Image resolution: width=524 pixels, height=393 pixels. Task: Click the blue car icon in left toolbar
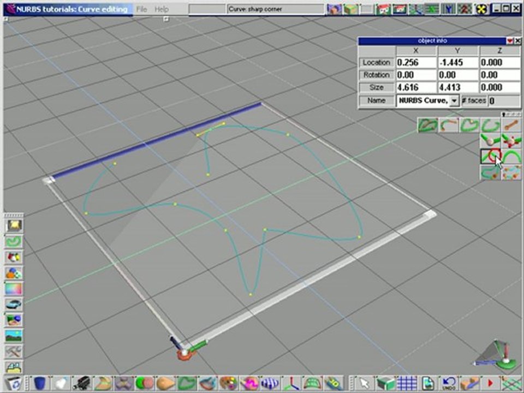14,304
